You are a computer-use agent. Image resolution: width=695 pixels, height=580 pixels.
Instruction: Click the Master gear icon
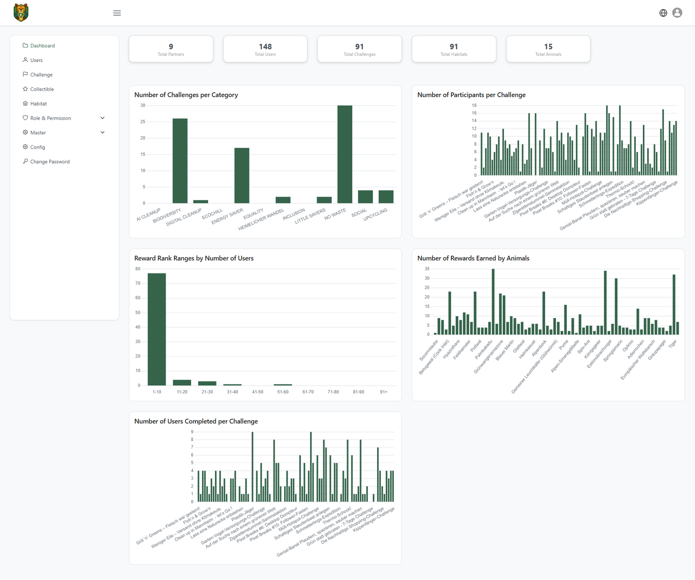25,132
